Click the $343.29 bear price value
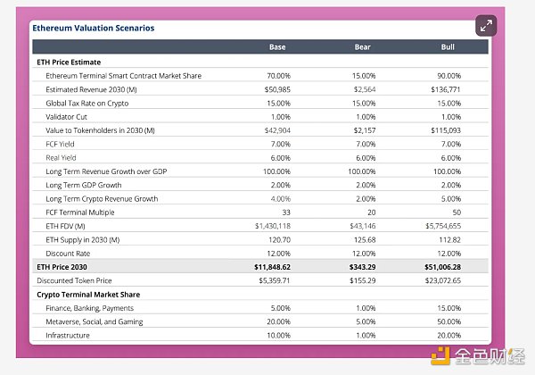535x375 pixels. (358, 266)
